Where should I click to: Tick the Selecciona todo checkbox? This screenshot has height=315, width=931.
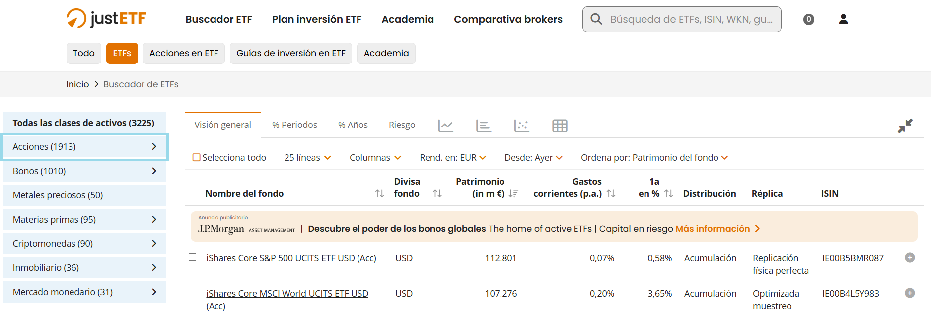coord(197,158)
